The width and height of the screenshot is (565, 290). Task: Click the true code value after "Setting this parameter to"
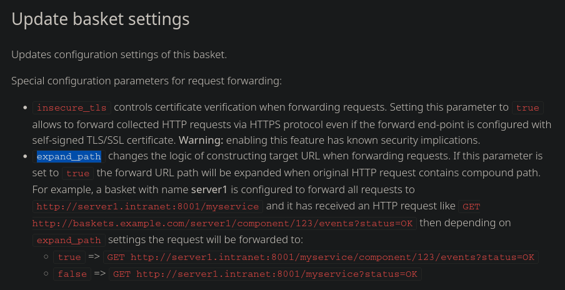click(x=527, y=107)
